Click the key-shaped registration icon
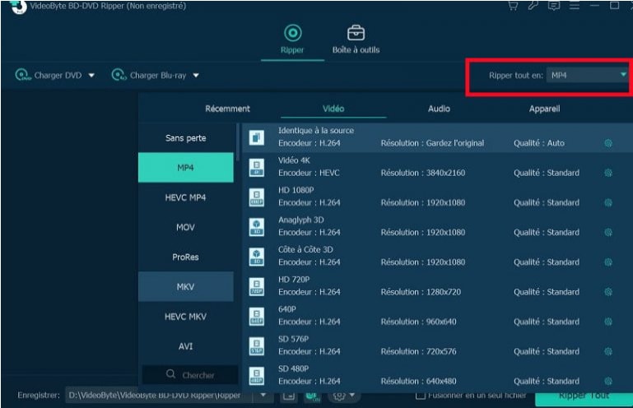 point(533,6)
